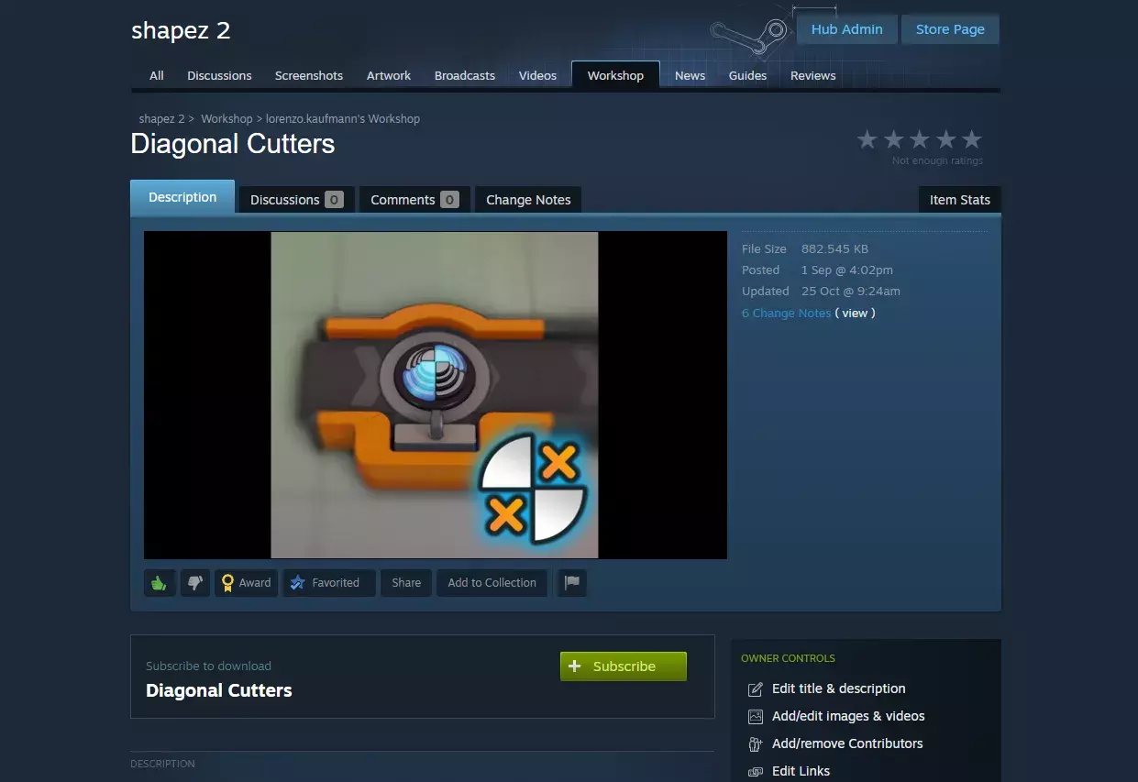This screenshot has height=782, width=1138.
Task: Switch to hub Discussions tab in top navigation
Action: click(219, 75)
